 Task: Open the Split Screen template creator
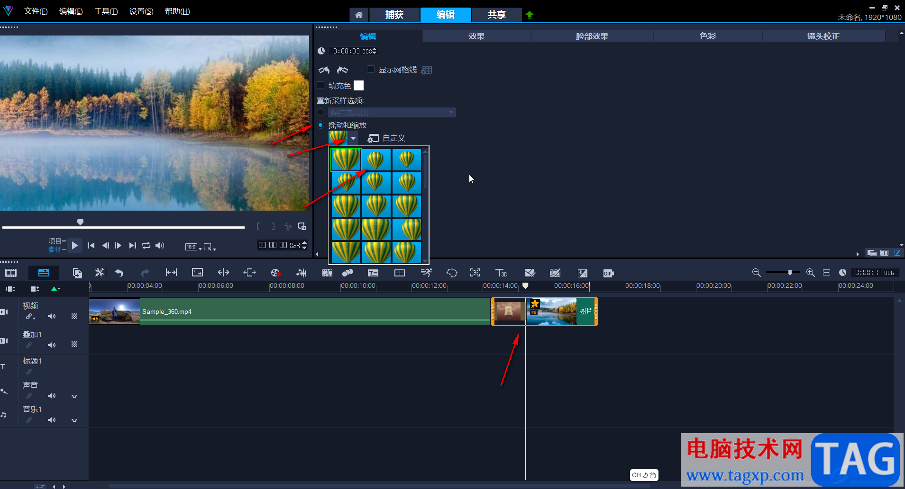coord(400,273)
